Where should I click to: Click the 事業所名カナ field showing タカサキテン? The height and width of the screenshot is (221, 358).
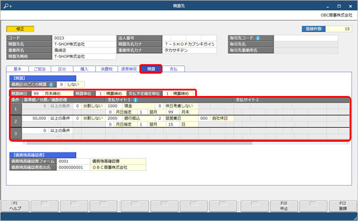[189, 50]
